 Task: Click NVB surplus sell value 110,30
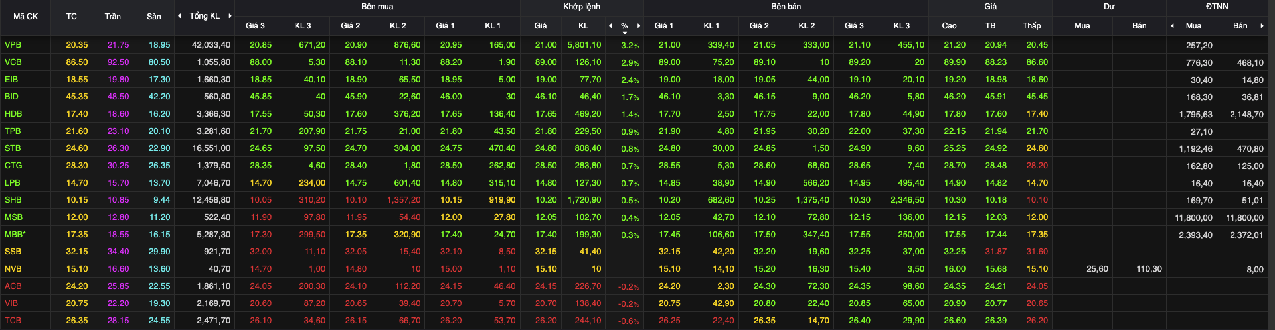point(1149,269)
